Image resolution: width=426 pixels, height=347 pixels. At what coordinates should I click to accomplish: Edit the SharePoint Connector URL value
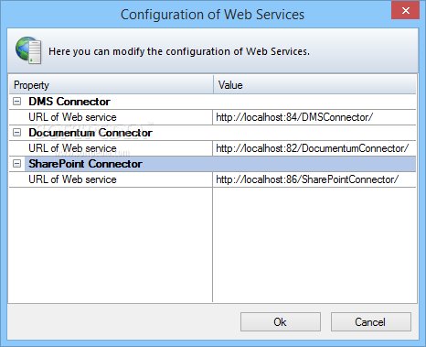pos(314,179)
